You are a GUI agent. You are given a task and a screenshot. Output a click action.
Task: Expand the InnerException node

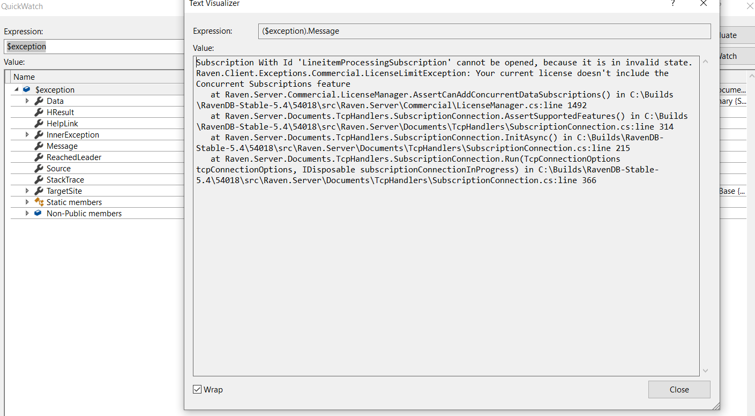pos(27,134)
